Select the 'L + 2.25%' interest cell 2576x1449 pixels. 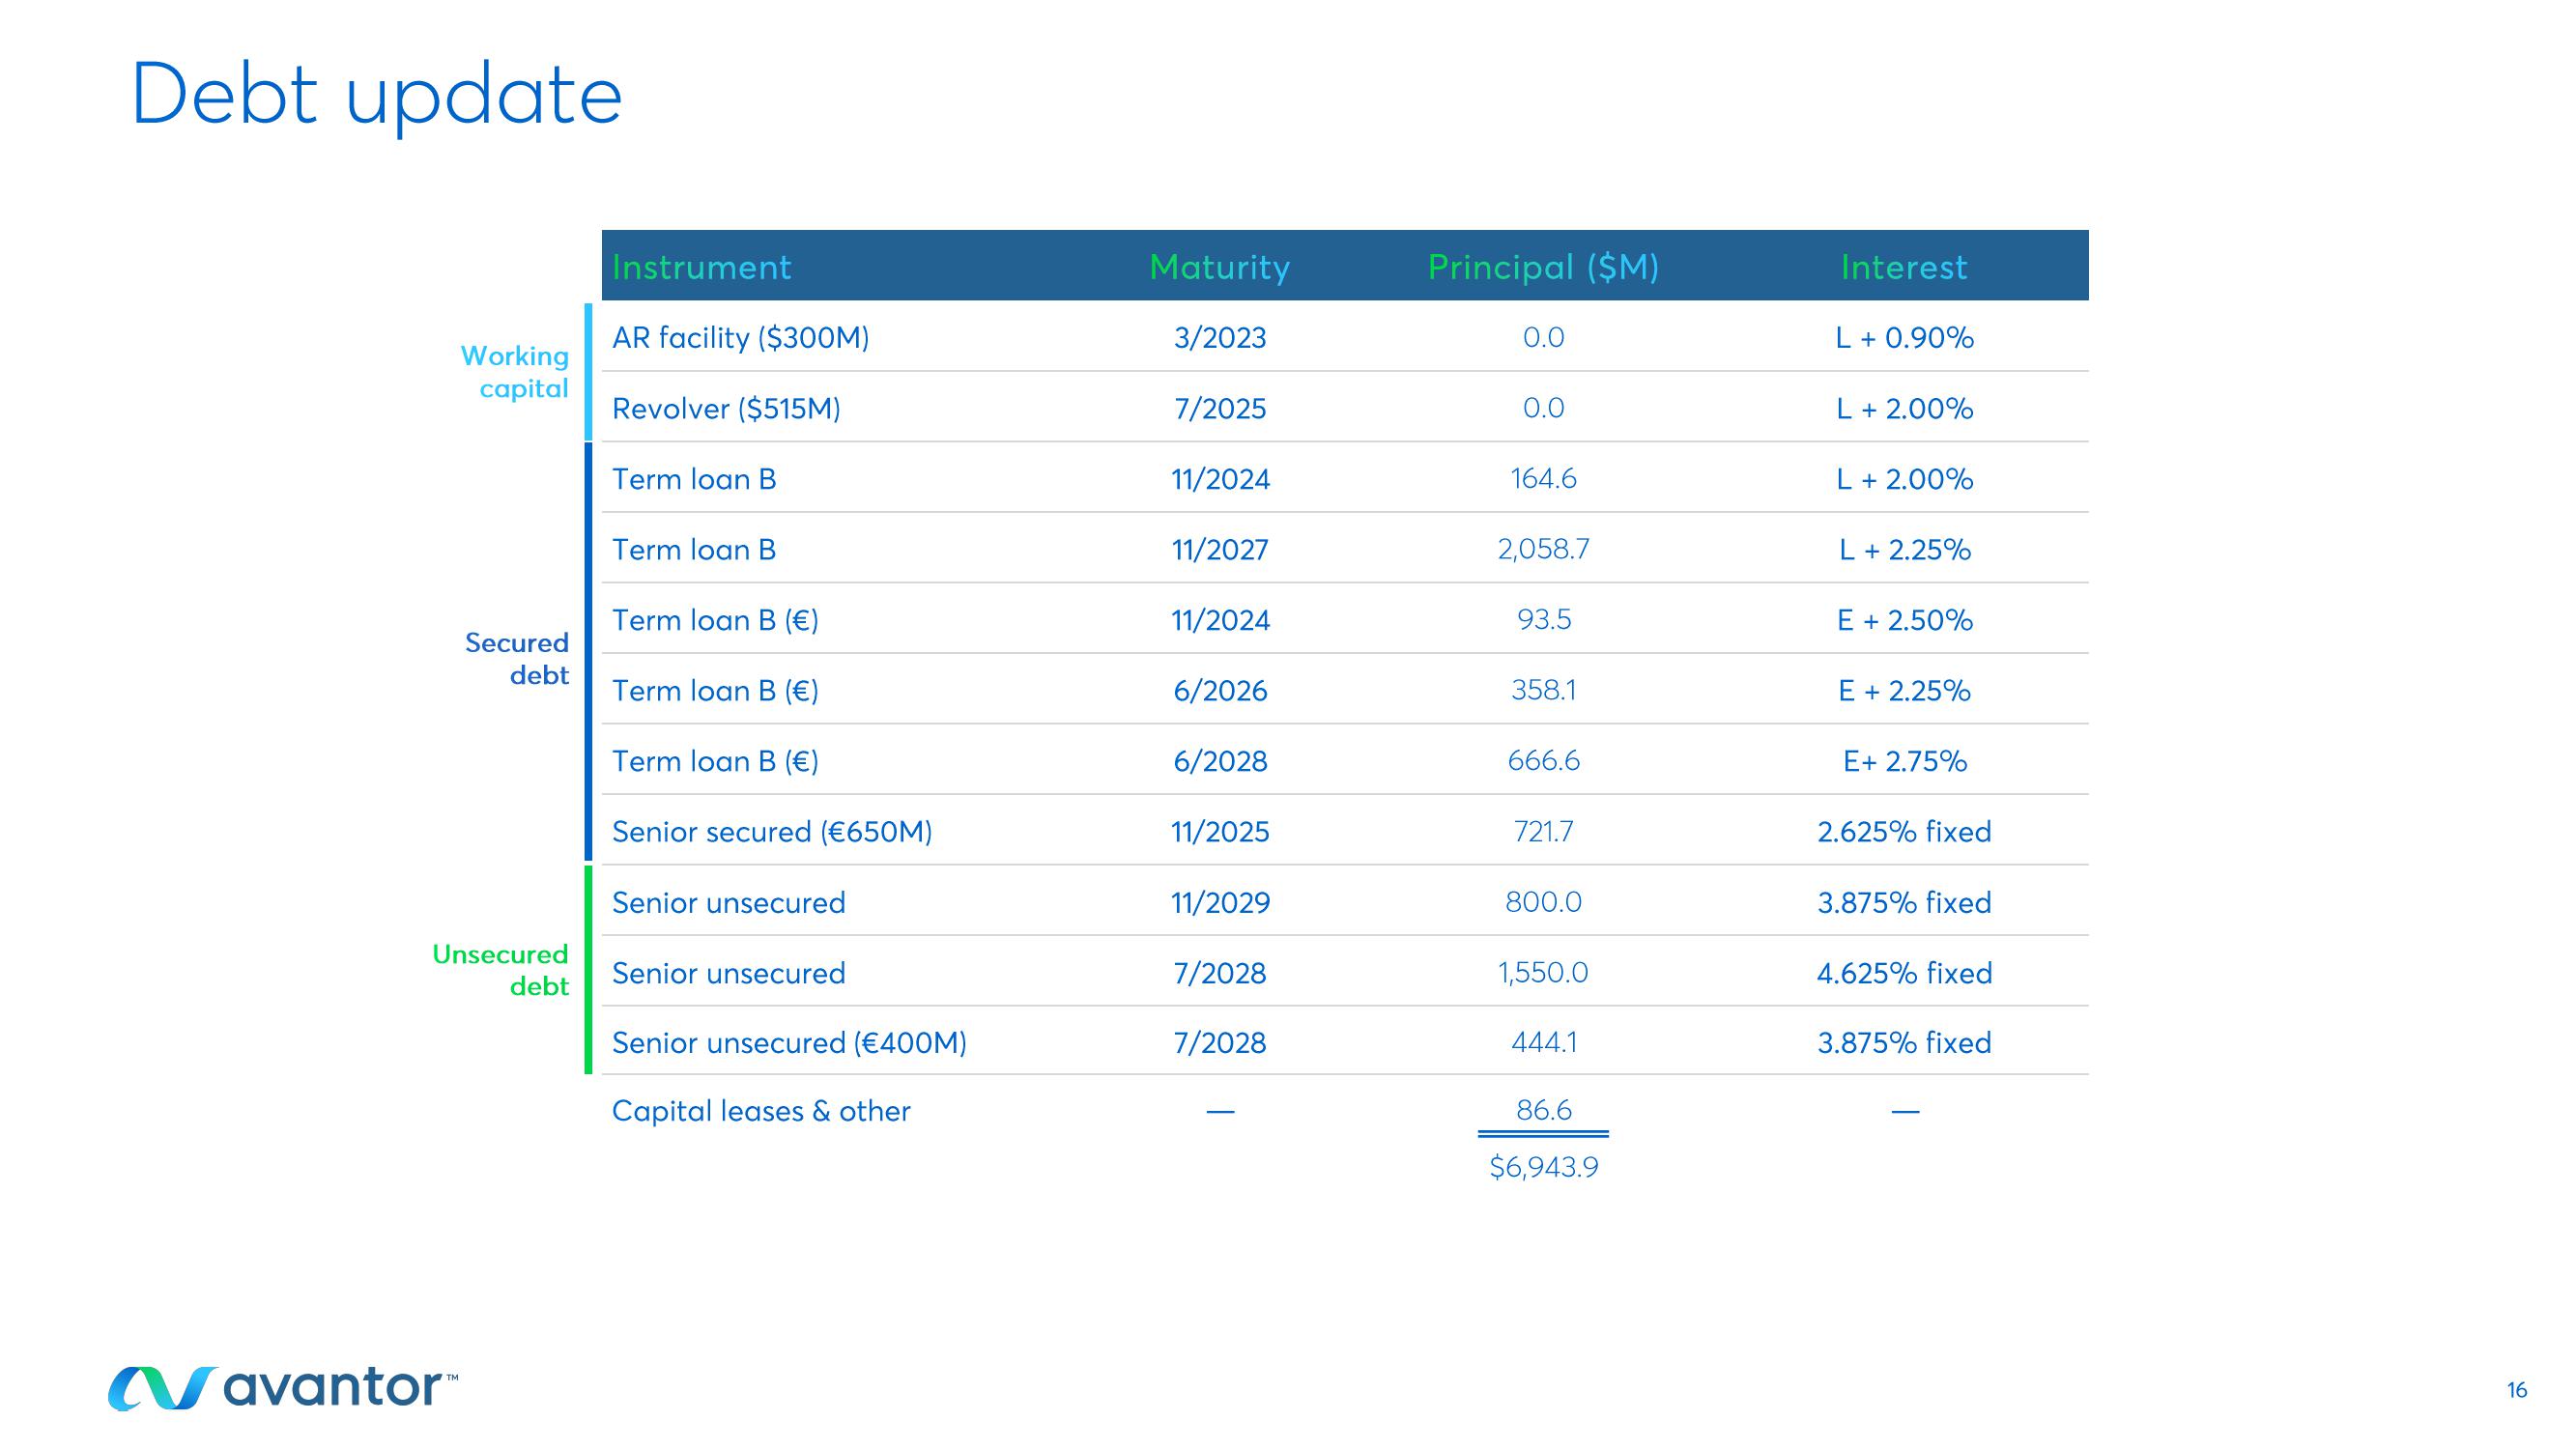1904,549
